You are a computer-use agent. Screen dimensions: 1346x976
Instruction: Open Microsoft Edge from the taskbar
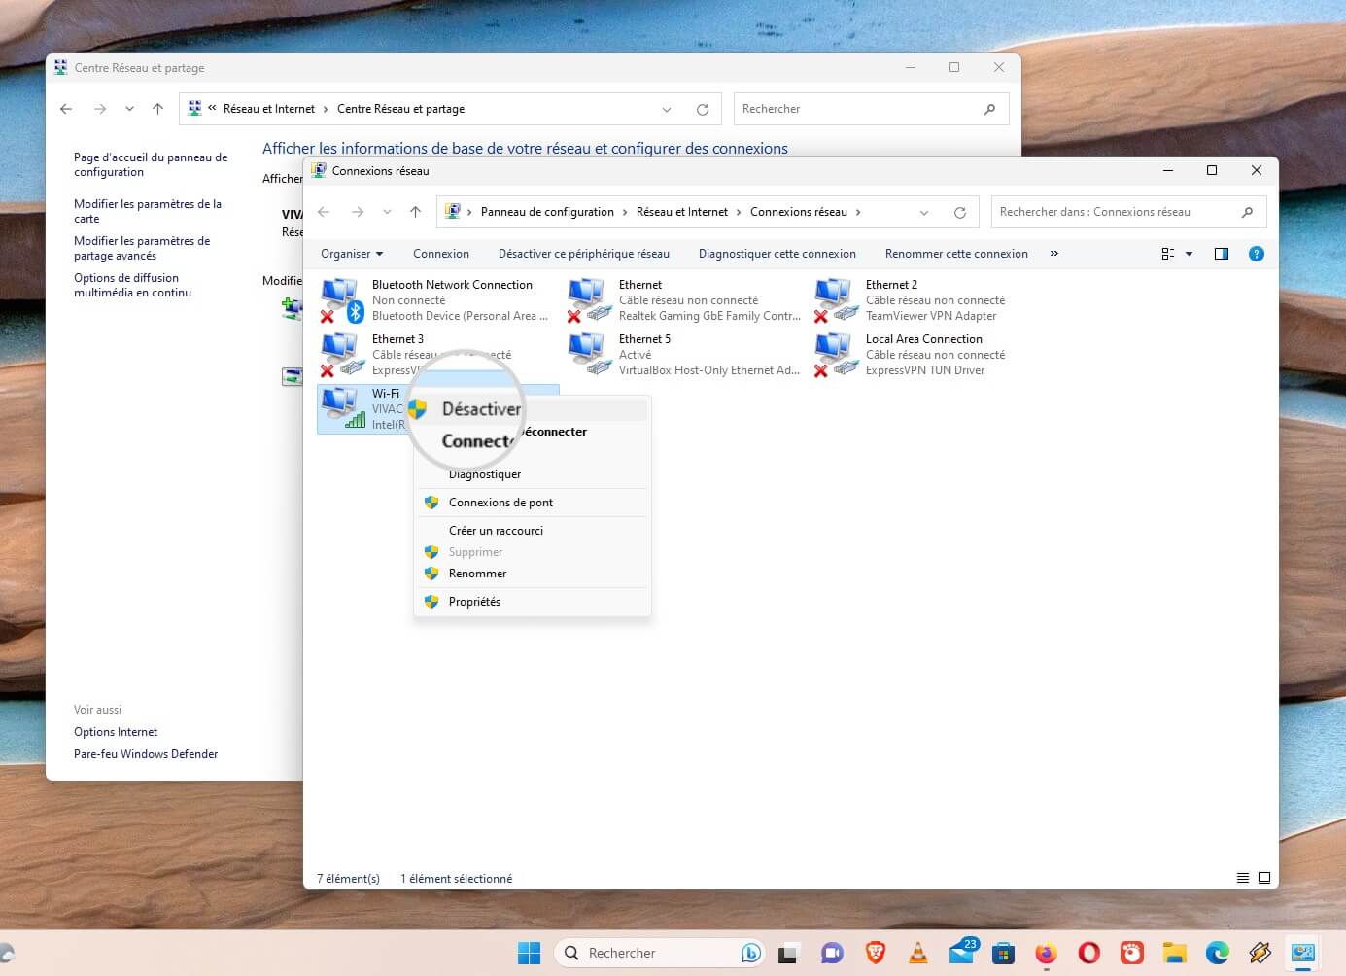tap(1217, 953)
